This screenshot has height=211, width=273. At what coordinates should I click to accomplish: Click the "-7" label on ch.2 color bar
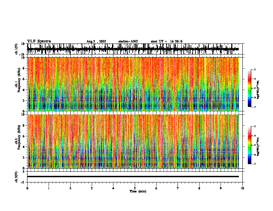click(254, 164)
